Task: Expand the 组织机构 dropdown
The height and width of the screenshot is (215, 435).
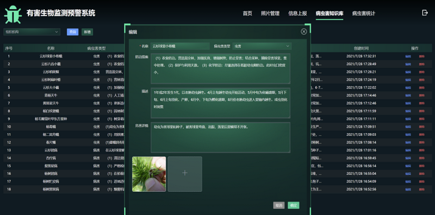Action: pyautogui.click(x=32, y=32)
